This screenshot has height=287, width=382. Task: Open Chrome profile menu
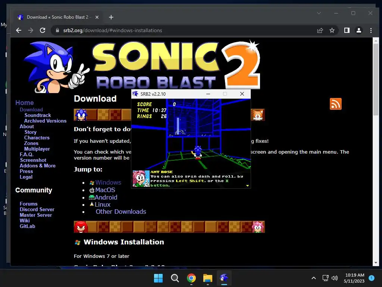pyautogui.click(x=358, y=30)
